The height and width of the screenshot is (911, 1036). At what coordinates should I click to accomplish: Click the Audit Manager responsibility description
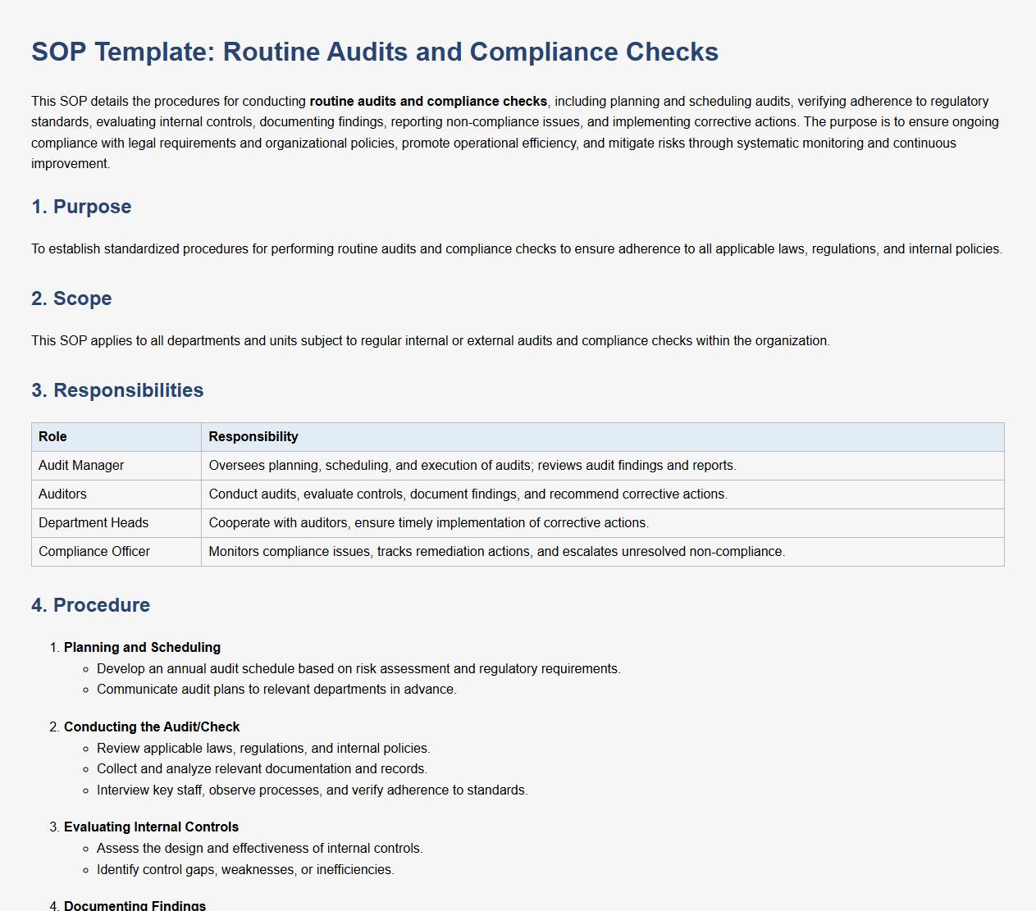[472, 466]
